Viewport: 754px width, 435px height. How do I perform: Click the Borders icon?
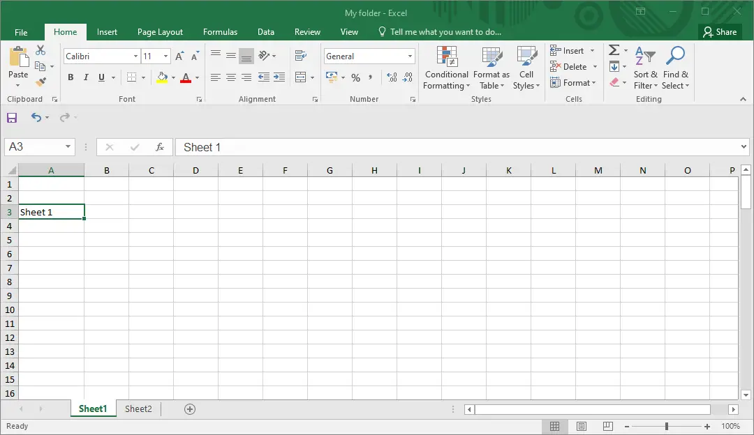point(131,77)
